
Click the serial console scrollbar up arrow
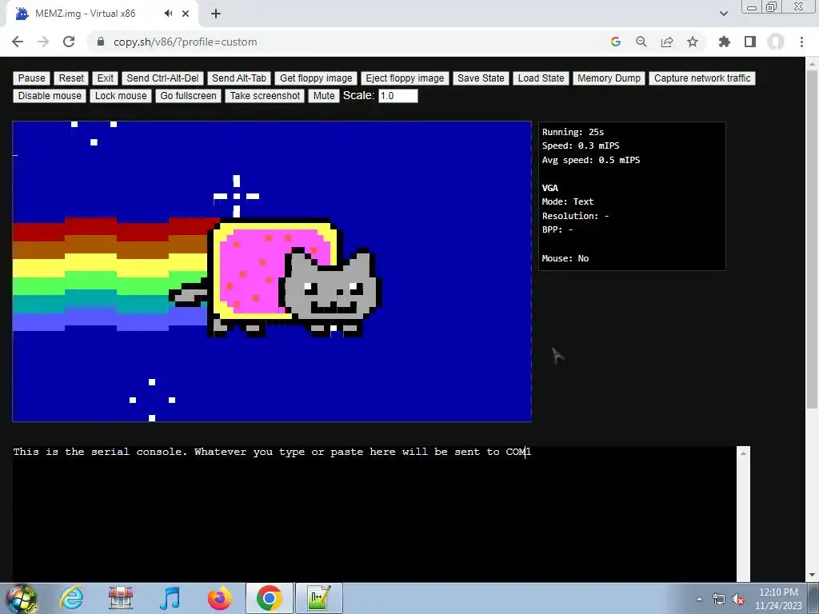pos(743,453)
